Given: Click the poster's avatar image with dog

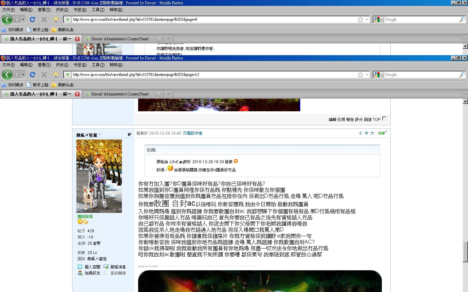Looking at the screenshot, I should pyautogui.click(x=99, y=176).
